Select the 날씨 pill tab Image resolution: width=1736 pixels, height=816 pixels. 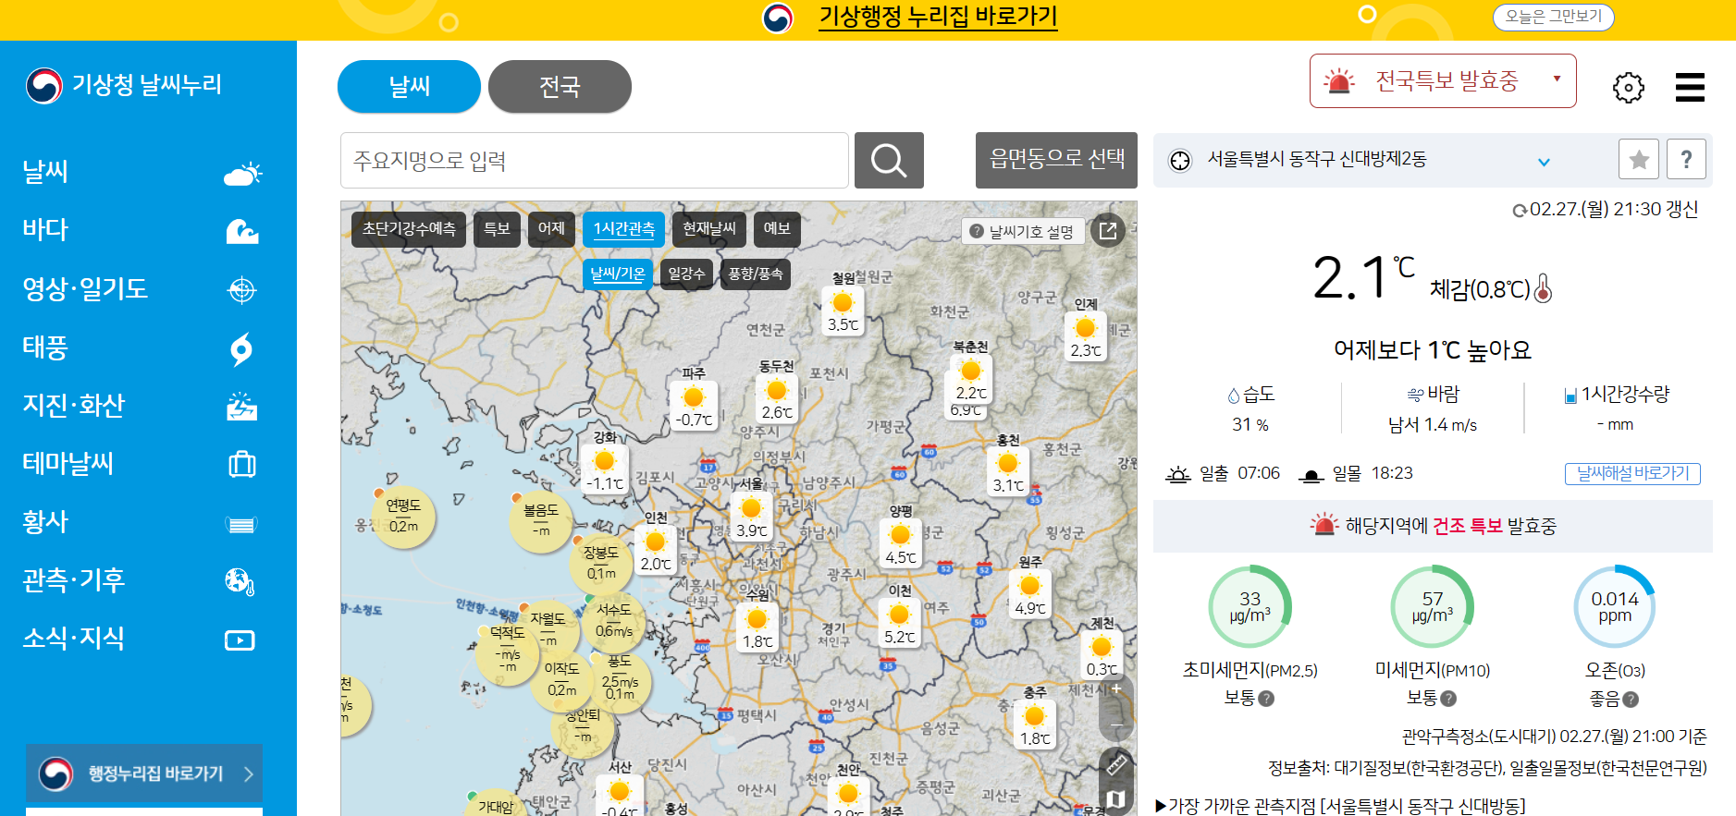pos(410,87)
